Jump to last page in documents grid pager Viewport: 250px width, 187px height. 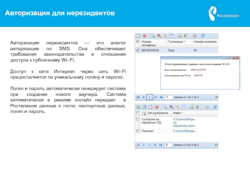[x=161, y=145]
